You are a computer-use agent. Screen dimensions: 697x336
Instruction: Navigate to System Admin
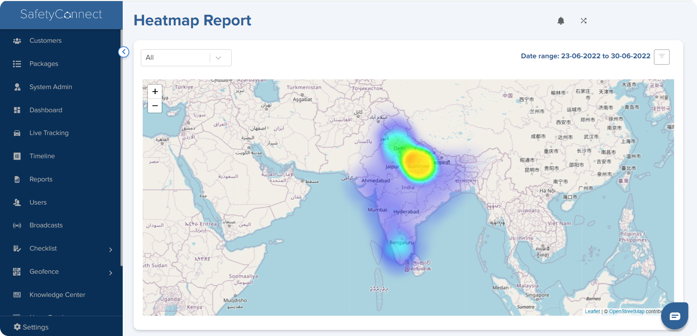click(x=51, y=87)
